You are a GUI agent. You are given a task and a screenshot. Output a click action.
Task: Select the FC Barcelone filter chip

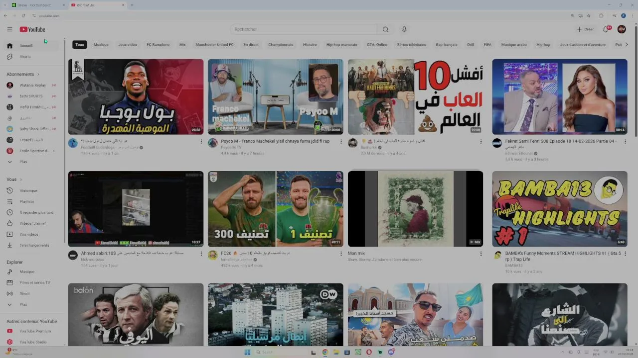(x=158, y=45)
